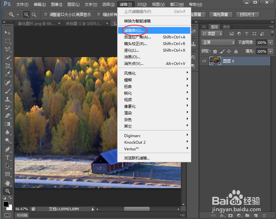Viewport: 276px width, 219px height.
Task: Create a new fill or adjustment layer
Action: coord(239,215)
